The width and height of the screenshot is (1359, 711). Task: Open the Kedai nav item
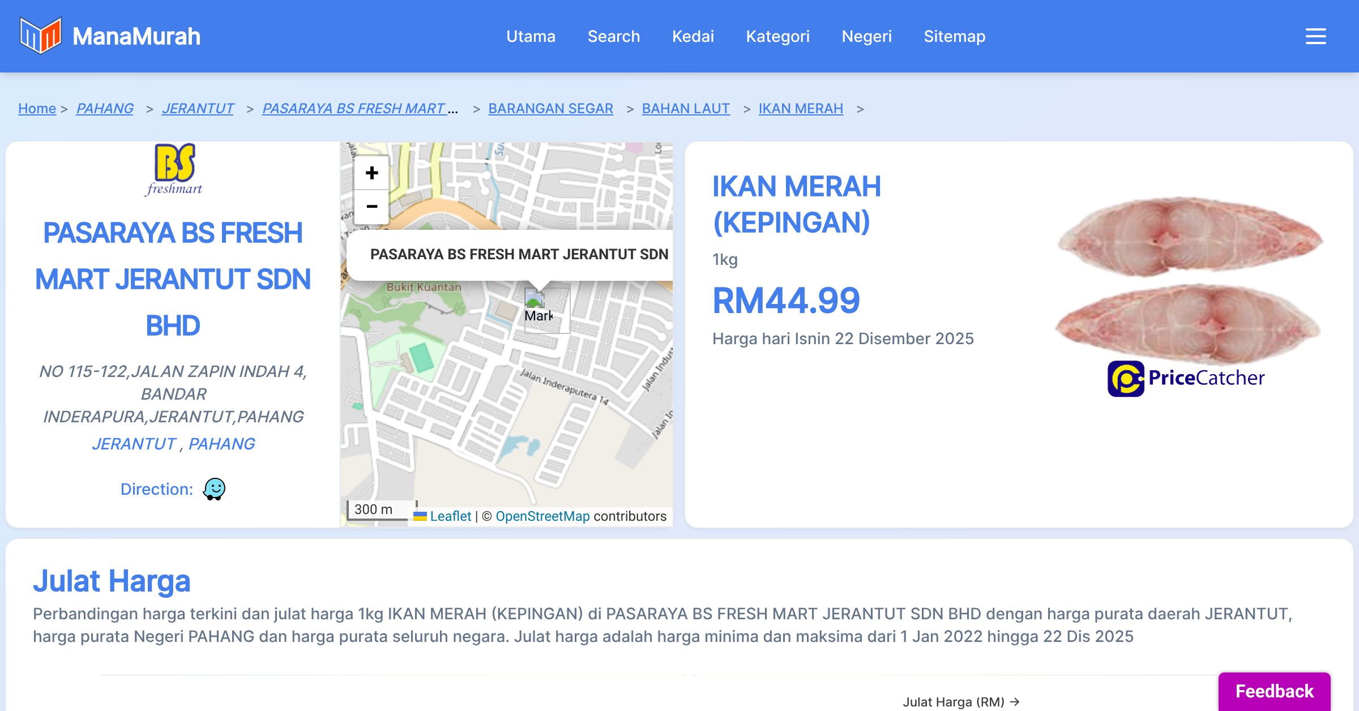pos(693,36)
